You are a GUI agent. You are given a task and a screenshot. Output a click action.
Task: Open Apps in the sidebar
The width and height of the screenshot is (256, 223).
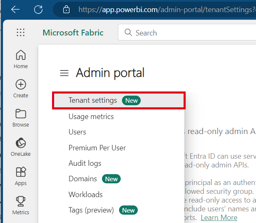(20, 176)
